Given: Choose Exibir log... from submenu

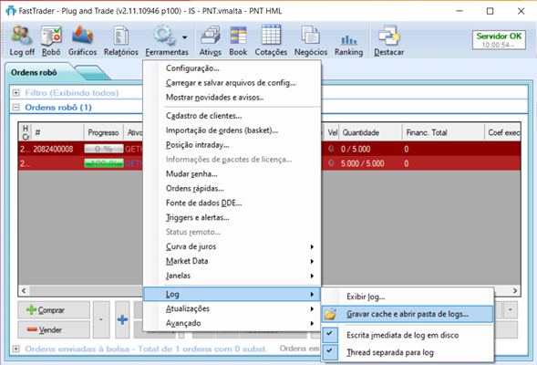Looking at the screenshot, I should [408, 297].
